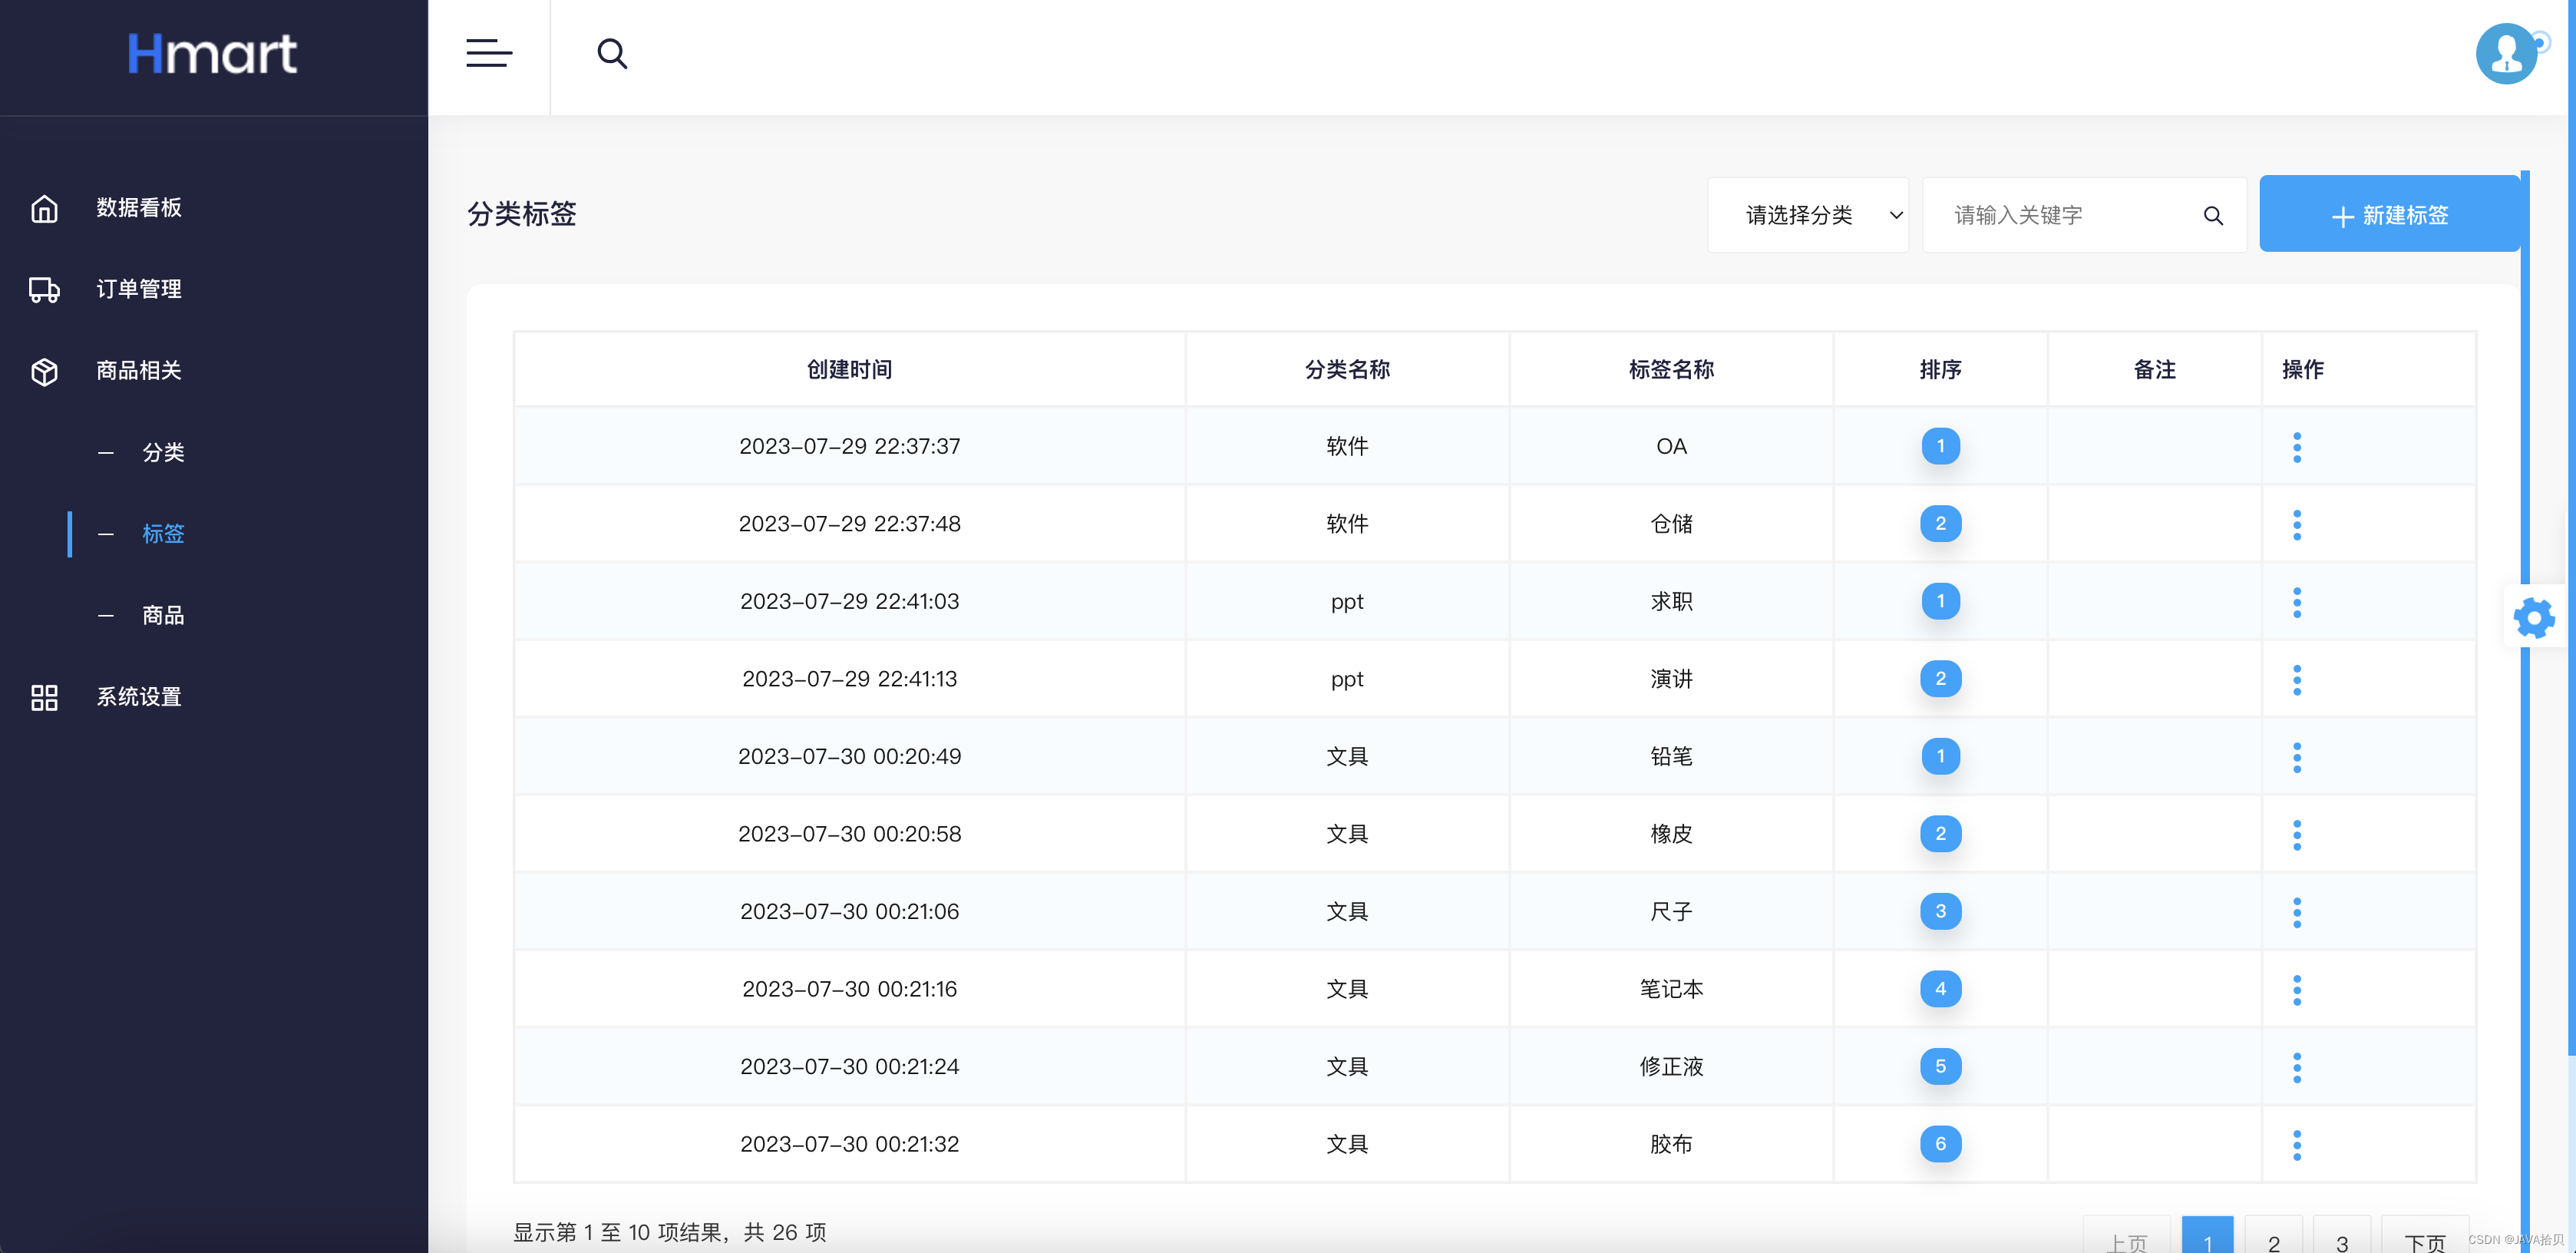Click the Hmart logo
Screen dimensions: 2576x1253
point(212,54)
